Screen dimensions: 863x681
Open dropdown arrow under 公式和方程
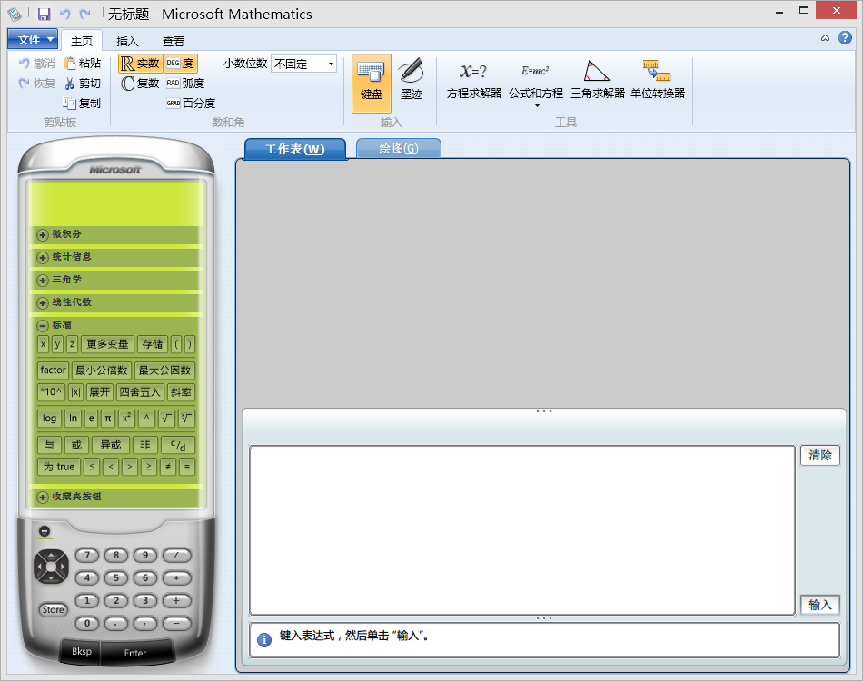point(537,105)
